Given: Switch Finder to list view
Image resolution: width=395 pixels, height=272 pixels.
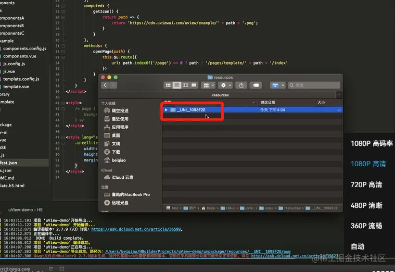Looking at the screenshot, I should (x=176, y=85).
